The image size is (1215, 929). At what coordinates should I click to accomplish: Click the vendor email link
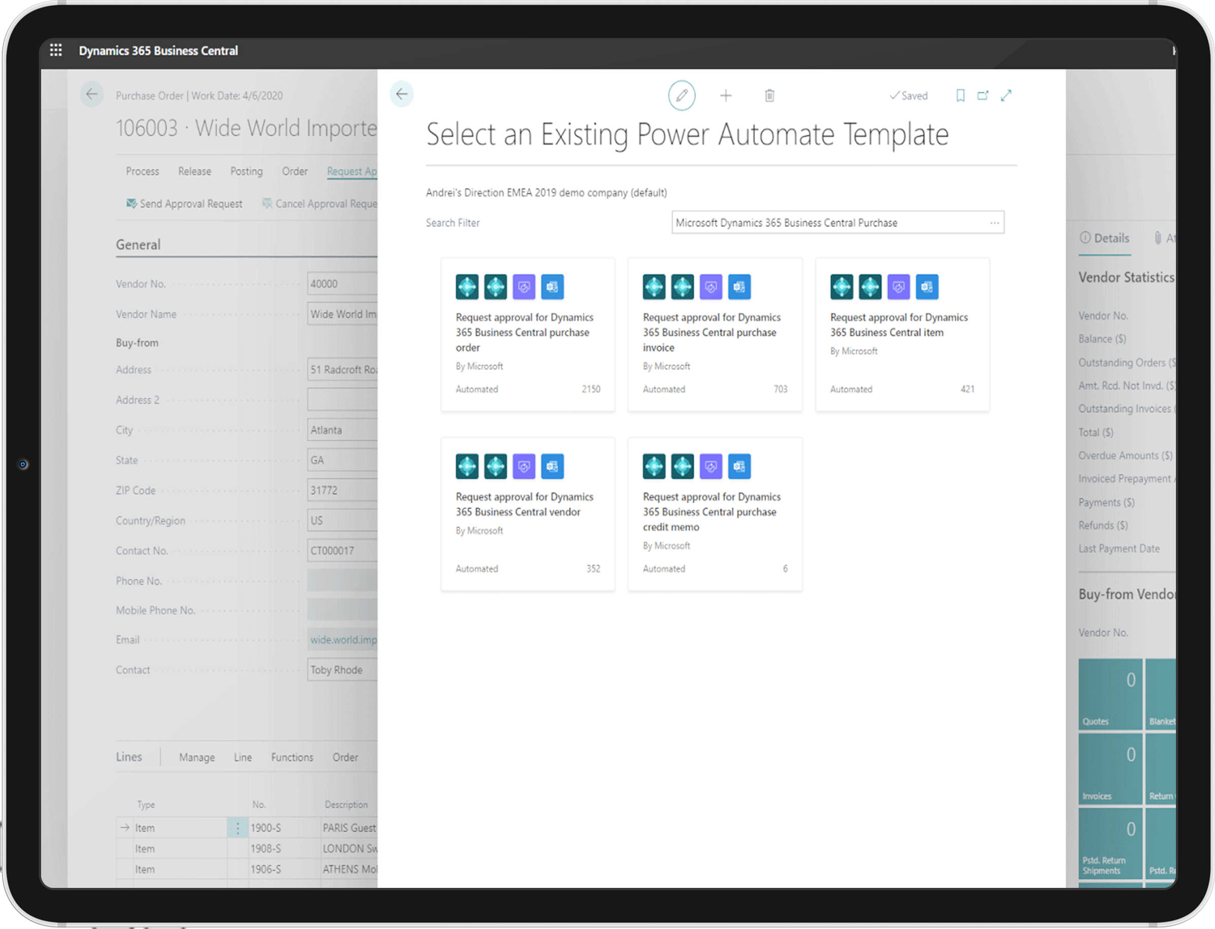tap(344, 640)
